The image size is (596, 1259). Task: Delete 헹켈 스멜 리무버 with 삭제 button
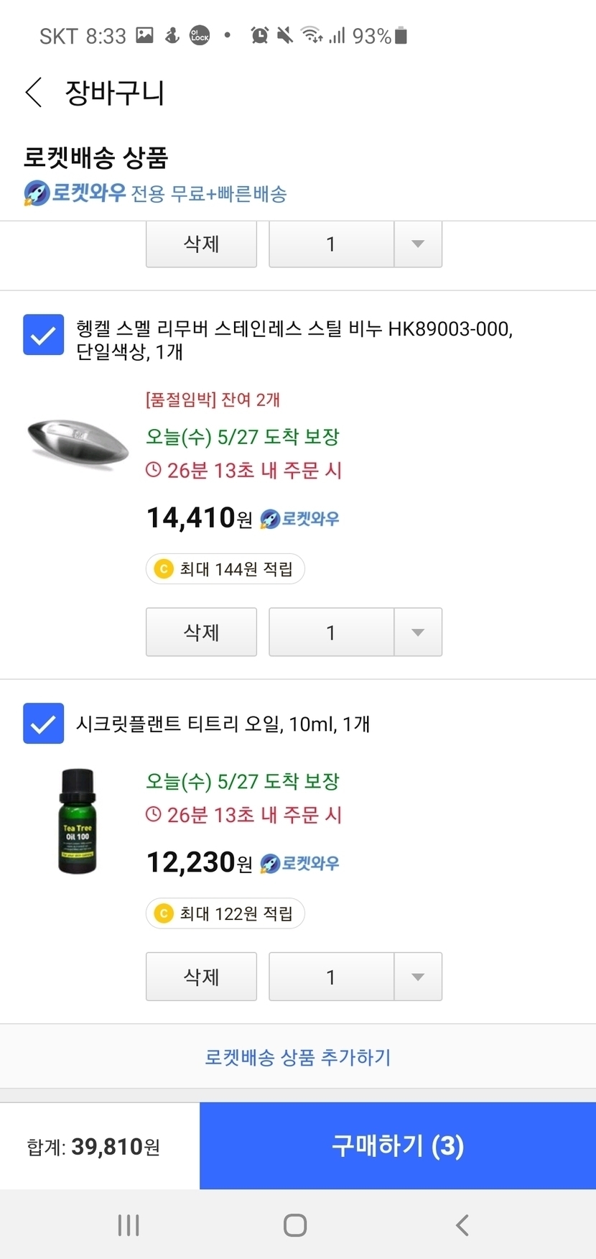201,632
